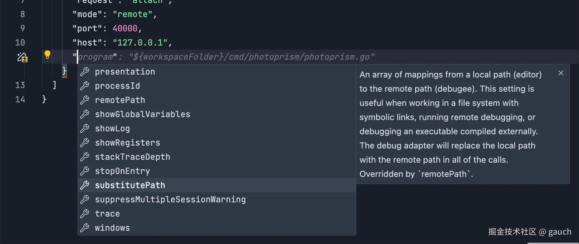This screenshot has width=579, height=244.
Task: Choose remotePath from the autocomplete list
Action: [120, 100]
